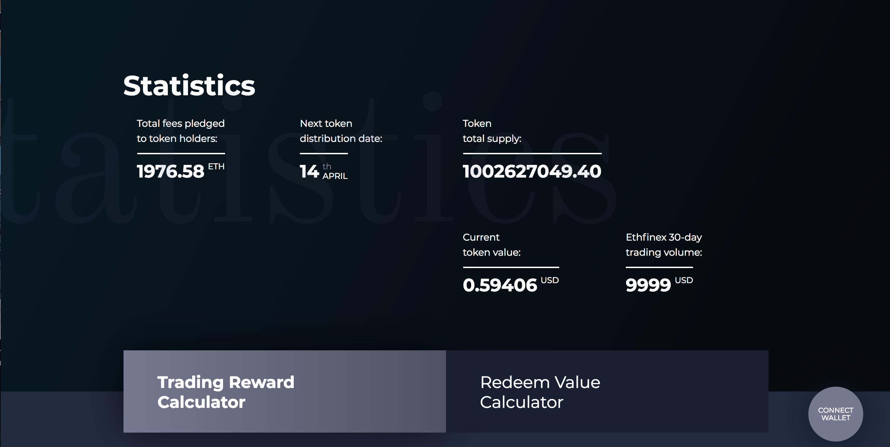Click the Statistics heading

click(189, 86)
